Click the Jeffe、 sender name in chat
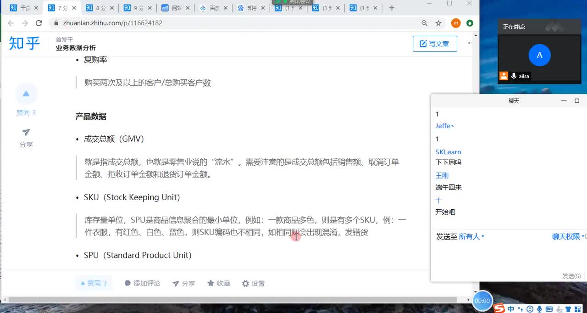The height and width of the screenshot is (313, 587). pos(445,126)
